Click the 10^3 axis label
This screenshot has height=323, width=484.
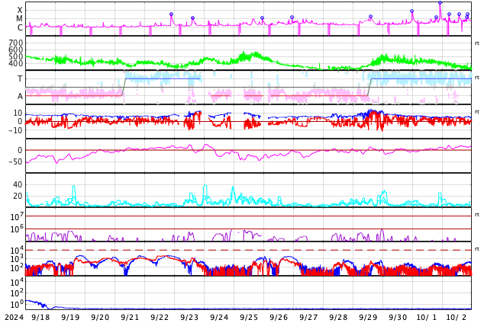17,259
